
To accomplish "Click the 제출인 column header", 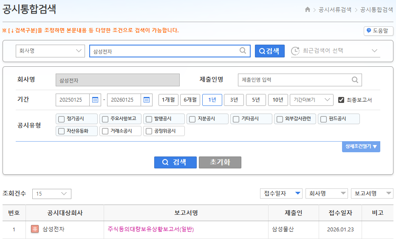I will [x=294, y=213].
